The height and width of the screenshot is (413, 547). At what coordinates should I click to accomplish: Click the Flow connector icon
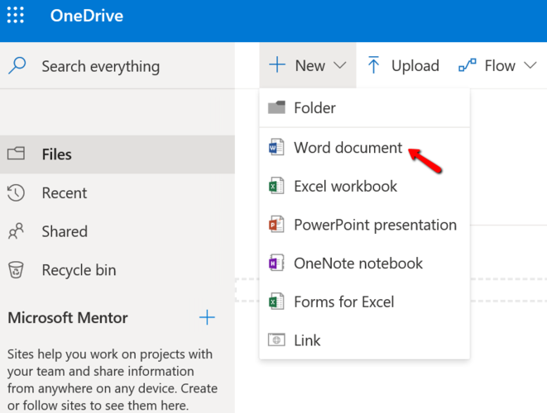[x=468, y=65]
